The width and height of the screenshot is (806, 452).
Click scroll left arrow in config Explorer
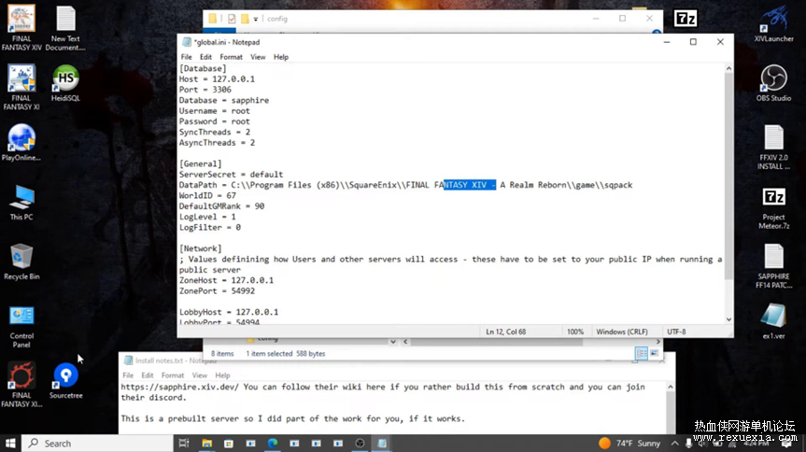point(405,342)
